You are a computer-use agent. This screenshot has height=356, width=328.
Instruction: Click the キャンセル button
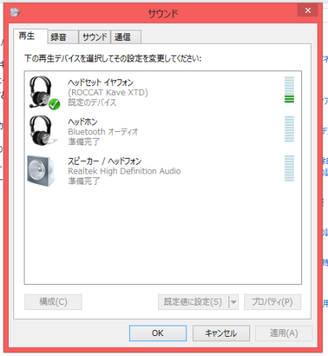coord(221,333)
